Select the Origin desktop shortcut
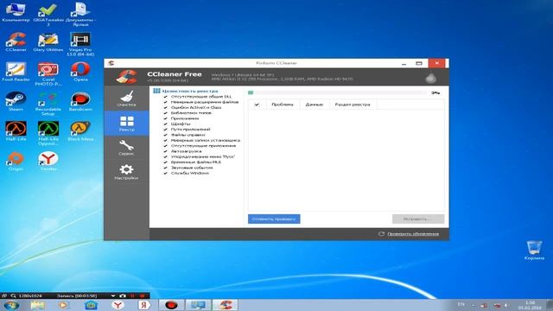The width and height of the screenshot is (553, 311). click(x=16, y=162)
